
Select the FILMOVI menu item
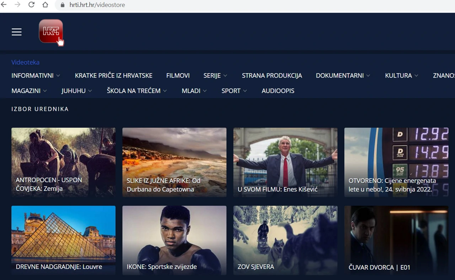178,76
